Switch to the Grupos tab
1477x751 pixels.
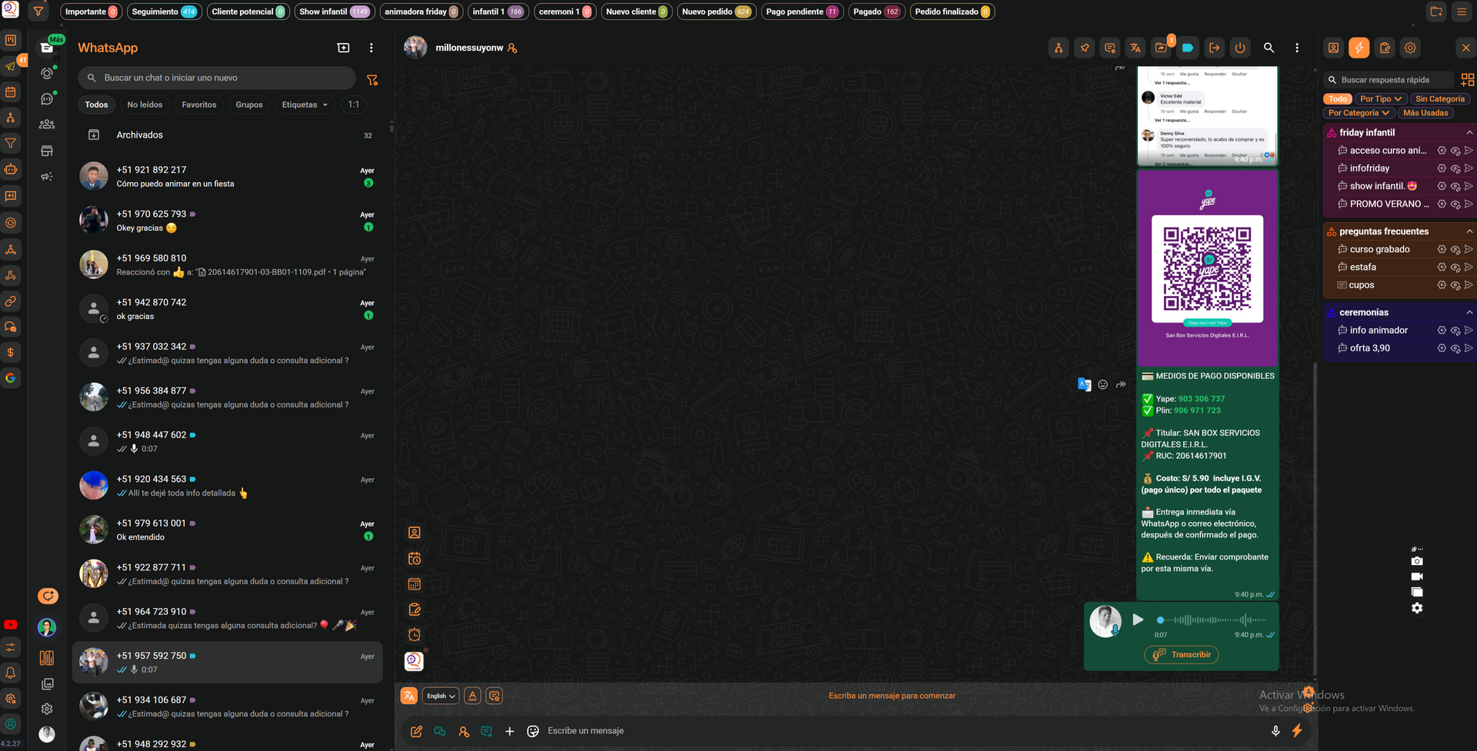click(248, 105)
